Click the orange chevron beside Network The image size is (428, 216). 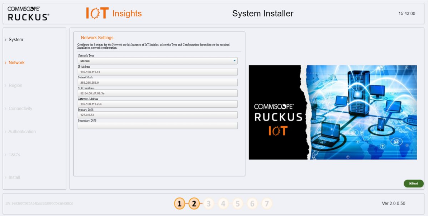pyautogui.click(x=5, y=63)
